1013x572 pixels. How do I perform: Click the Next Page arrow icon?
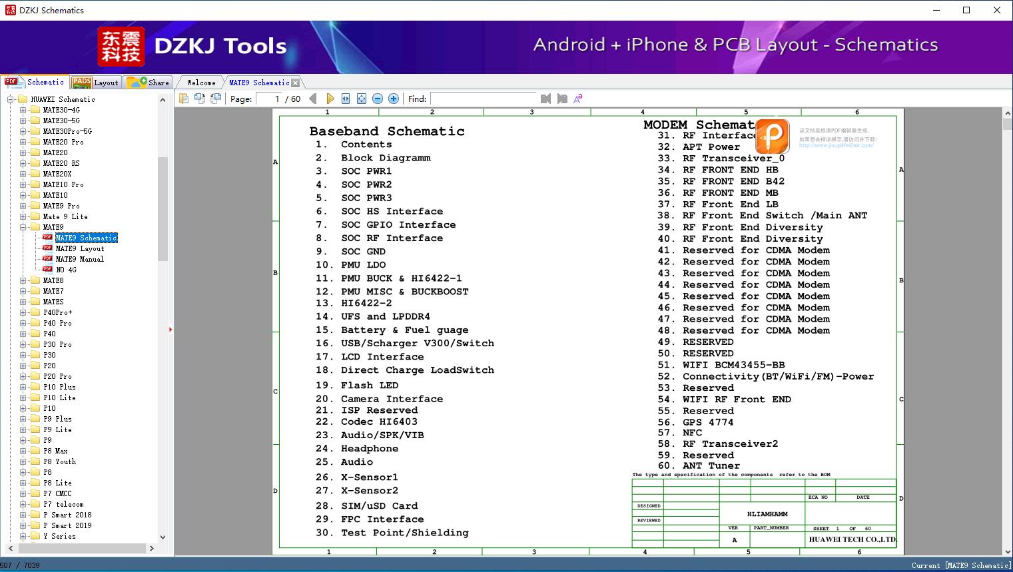pyautogui.click(x=330, y=98)
